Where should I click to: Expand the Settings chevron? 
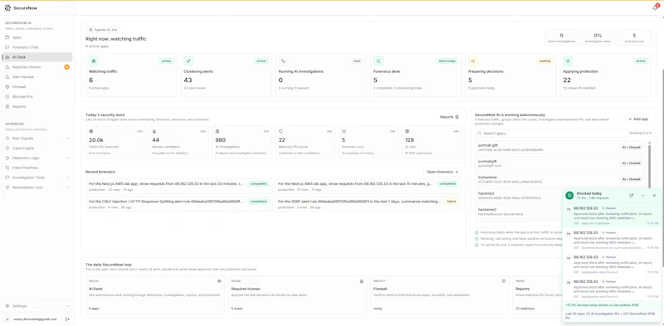click(68, 306)
